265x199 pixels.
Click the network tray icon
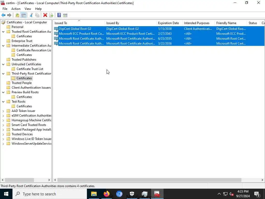pos(225,194)
